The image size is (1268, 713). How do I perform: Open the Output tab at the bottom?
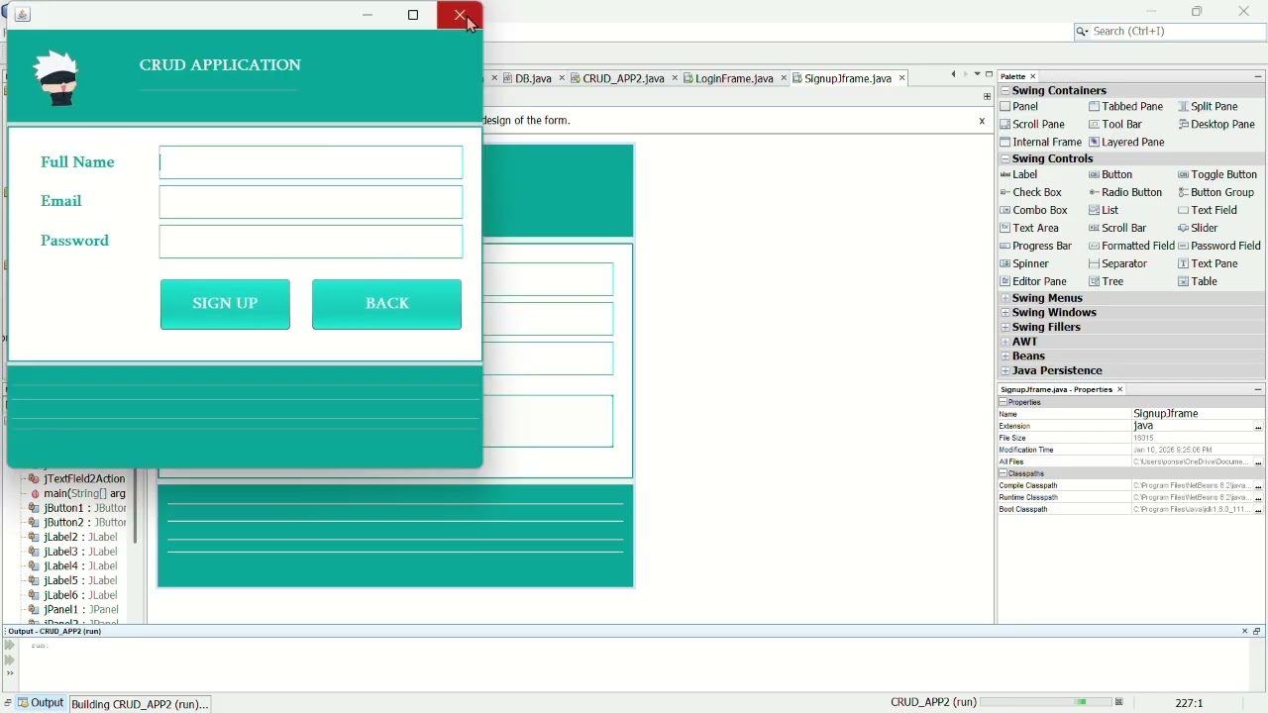tap(41, 703)
